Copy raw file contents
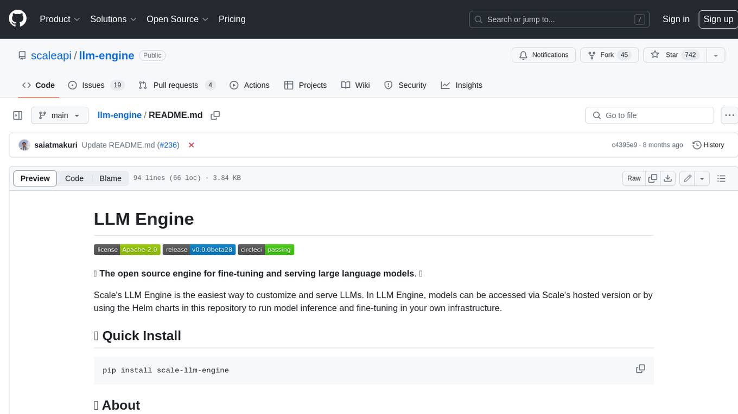The height and width of the screenshot is (414, 738). click(653, 178)
